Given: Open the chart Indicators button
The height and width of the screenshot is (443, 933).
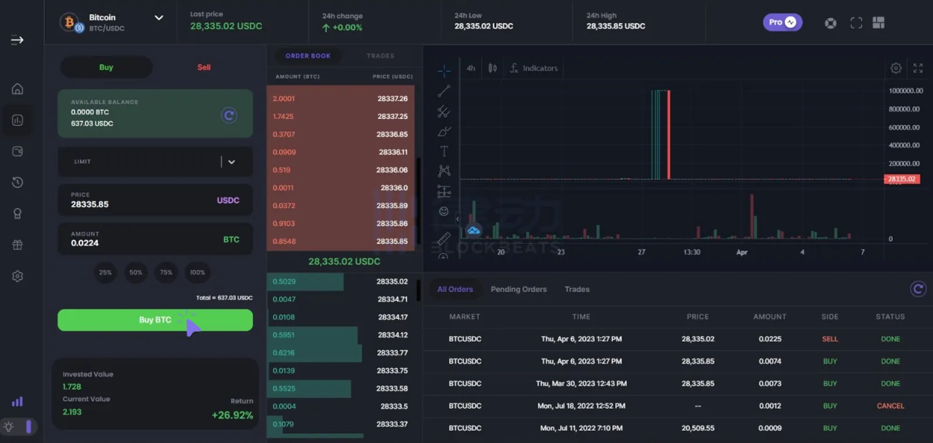Looking at the screenshot, I should (x=534, y=68).
